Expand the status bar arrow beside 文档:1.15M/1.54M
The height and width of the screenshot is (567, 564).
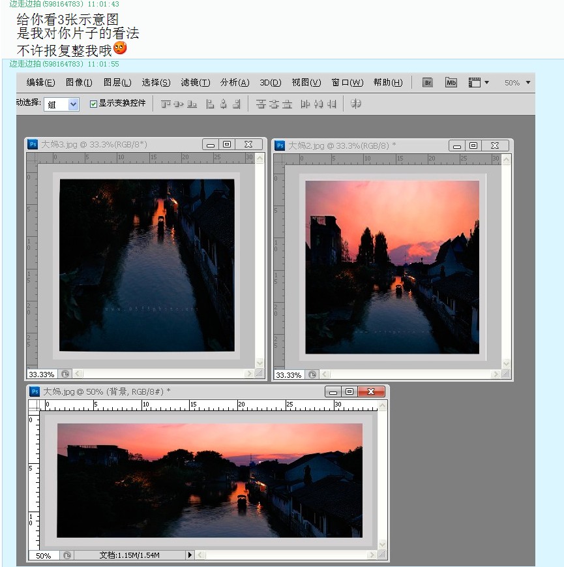point(190,555)
